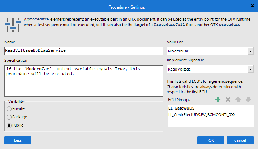
Task: Click the green plus icon to add ECU group
Action: coord(218,99)
